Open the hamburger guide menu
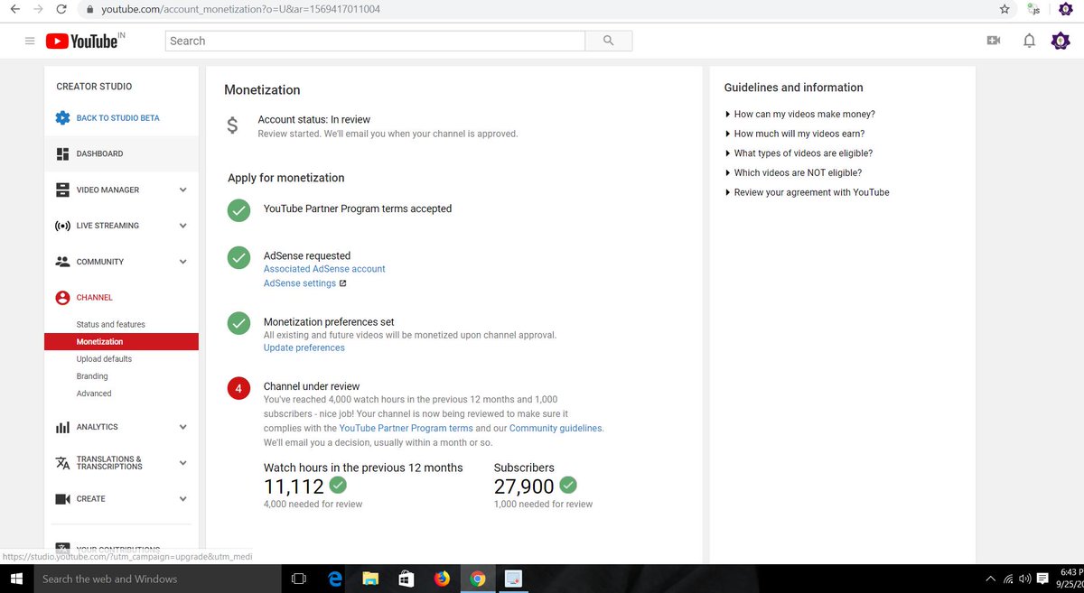Screen dimensions: 1084x593 tap(30, 41)
